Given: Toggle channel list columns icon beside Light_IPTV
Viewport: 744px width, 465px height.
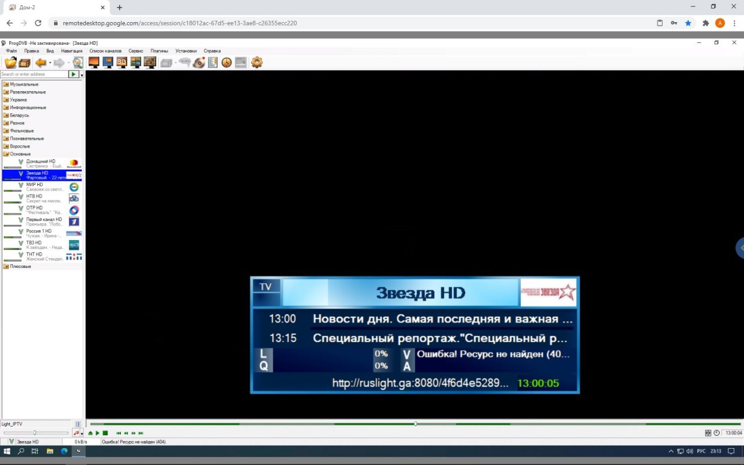Looking at the screenshot, I should tap(78, 424).
